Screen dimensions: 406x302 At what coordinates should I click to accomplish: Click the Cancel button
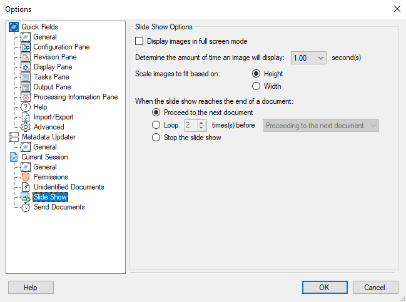pyautogui.click(x=375, y=288)
